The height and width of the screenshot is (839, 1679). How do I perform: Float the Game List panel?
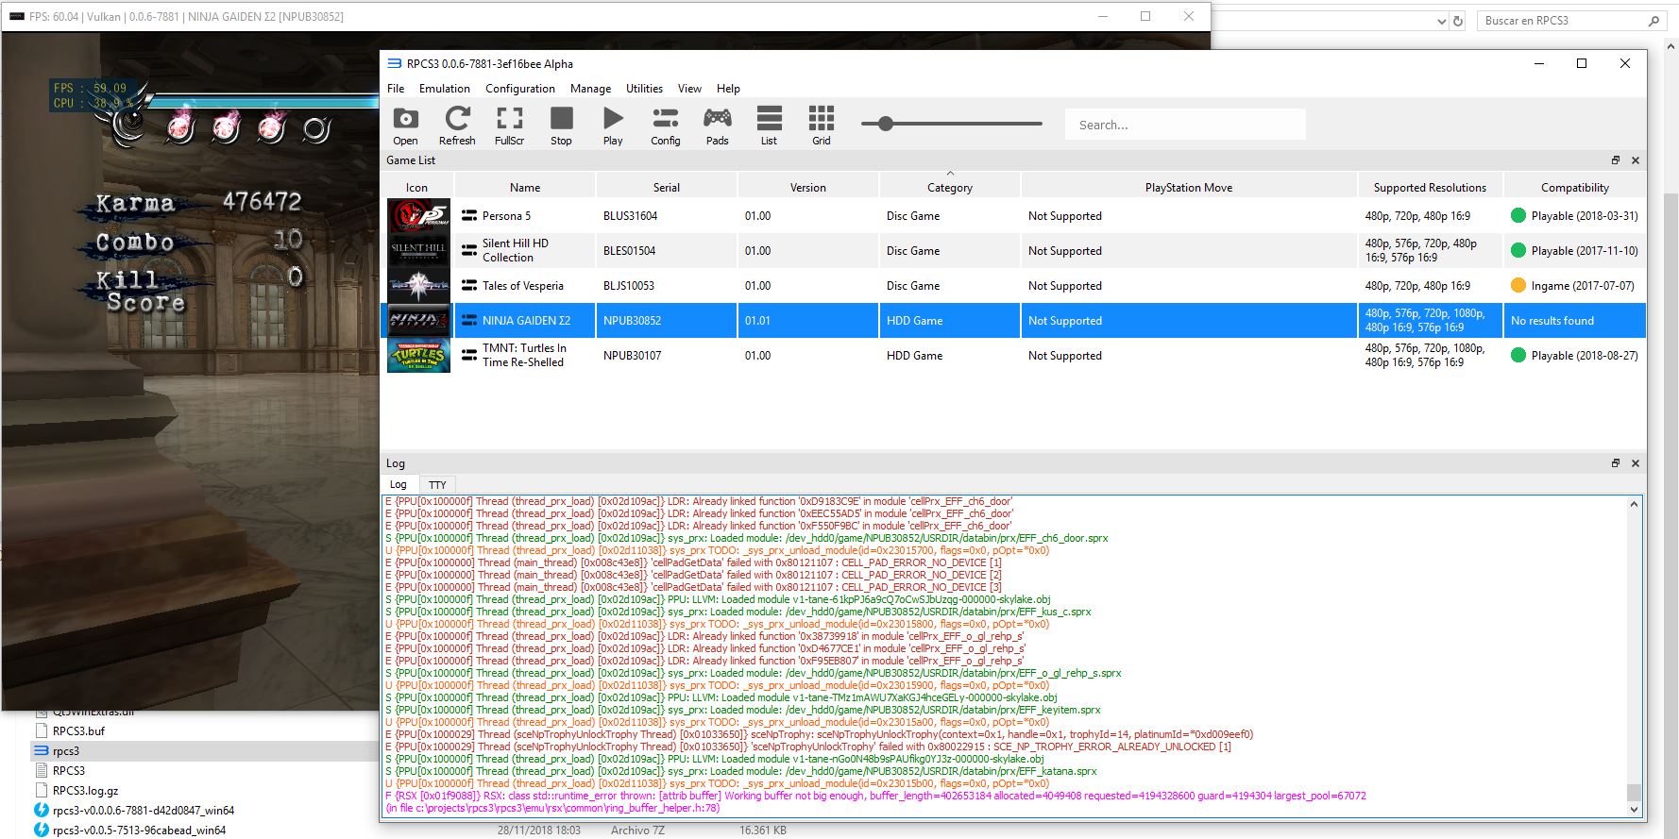coord(1616,160)
